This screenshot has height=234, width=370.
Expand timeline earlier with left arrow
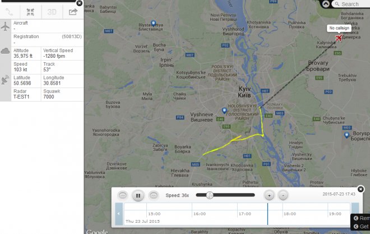tap(119, 214)
